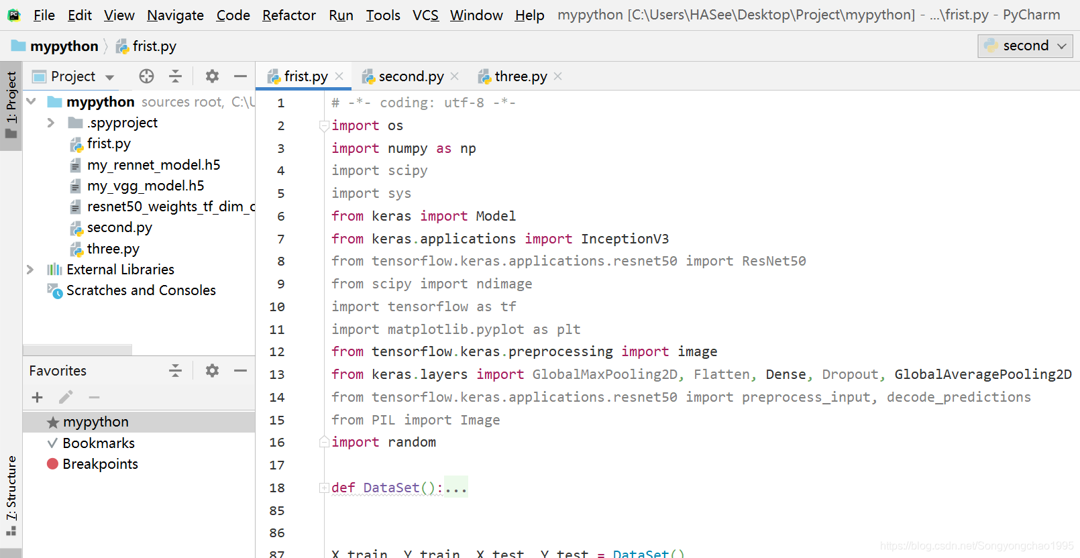
Task: Click the folded ellipsis after DataSet()
Action: click(x=456, y=488)
